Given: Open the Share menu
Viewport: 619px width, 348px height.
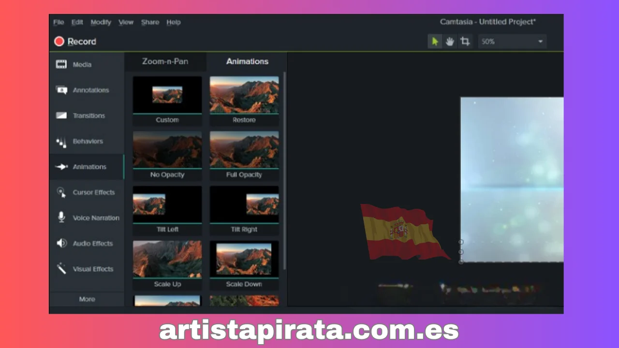Looking at the screenshot, I should pos(150,22).
